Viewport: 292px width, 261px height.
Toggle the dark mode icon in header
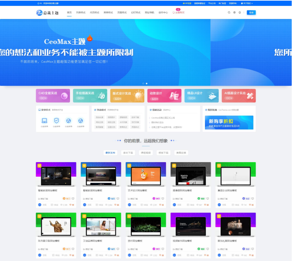[x=234, y=12]
